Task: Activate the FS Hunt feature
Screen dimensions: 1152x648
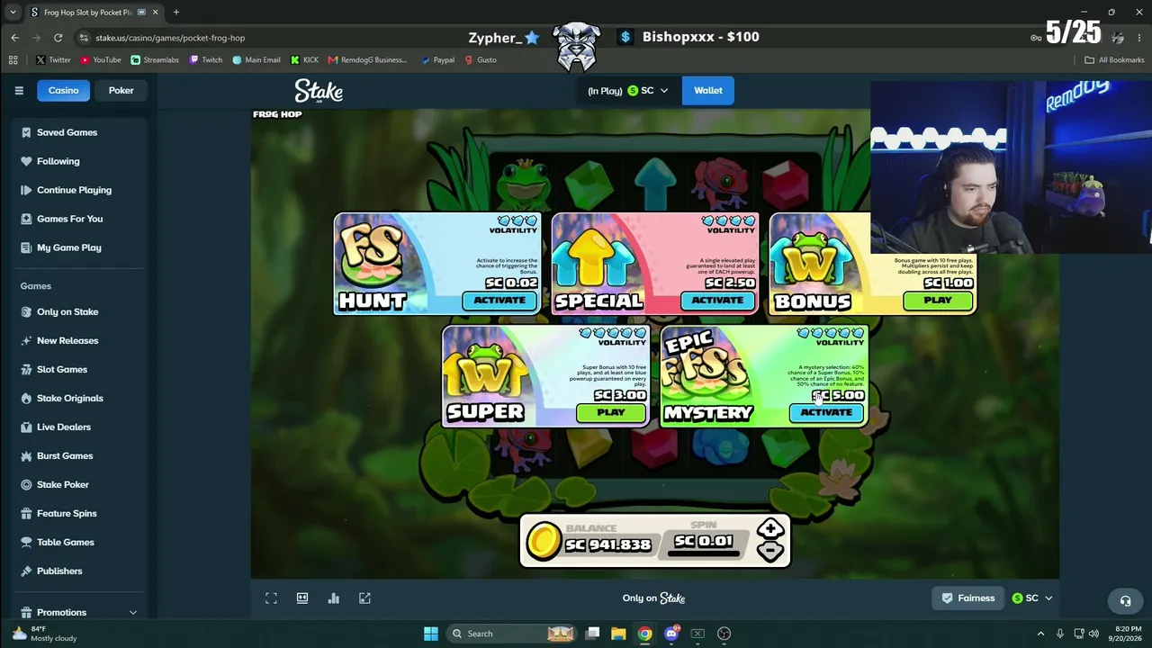Action: [x=499, y=301]
